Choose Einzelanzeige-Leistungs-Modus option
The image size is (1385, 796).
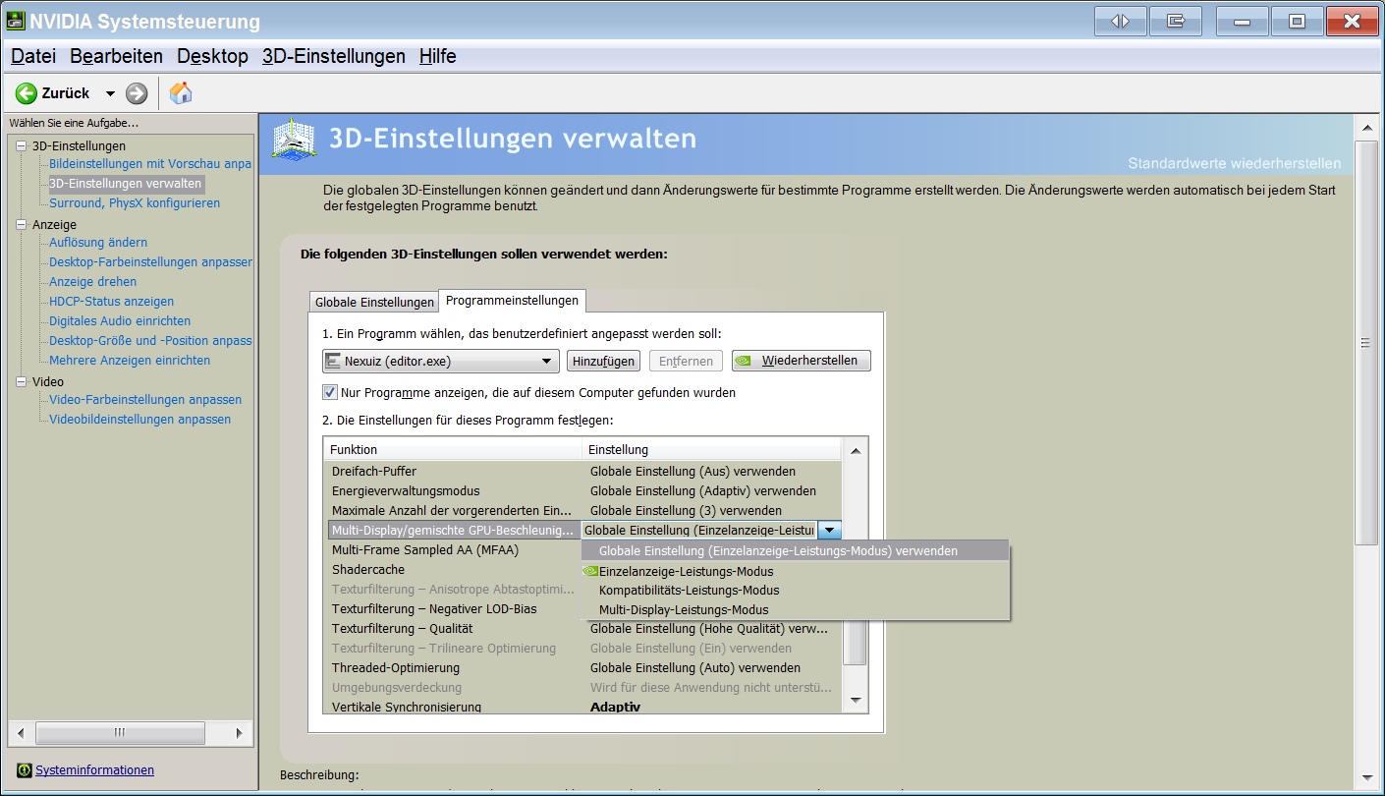(796, 571)
